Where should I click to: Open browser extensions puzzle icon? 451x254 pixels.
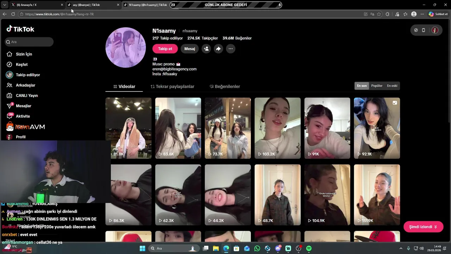click(388, 14)
